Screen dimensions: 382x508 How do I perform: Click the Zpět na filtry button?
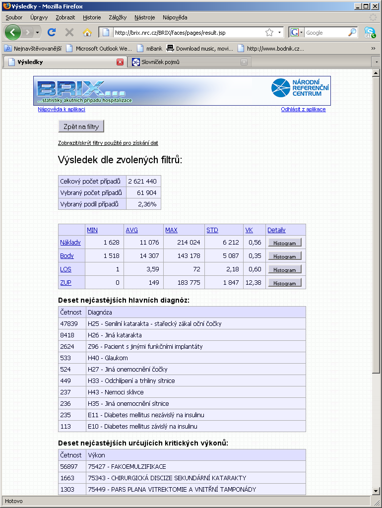(x=81, y=127)
